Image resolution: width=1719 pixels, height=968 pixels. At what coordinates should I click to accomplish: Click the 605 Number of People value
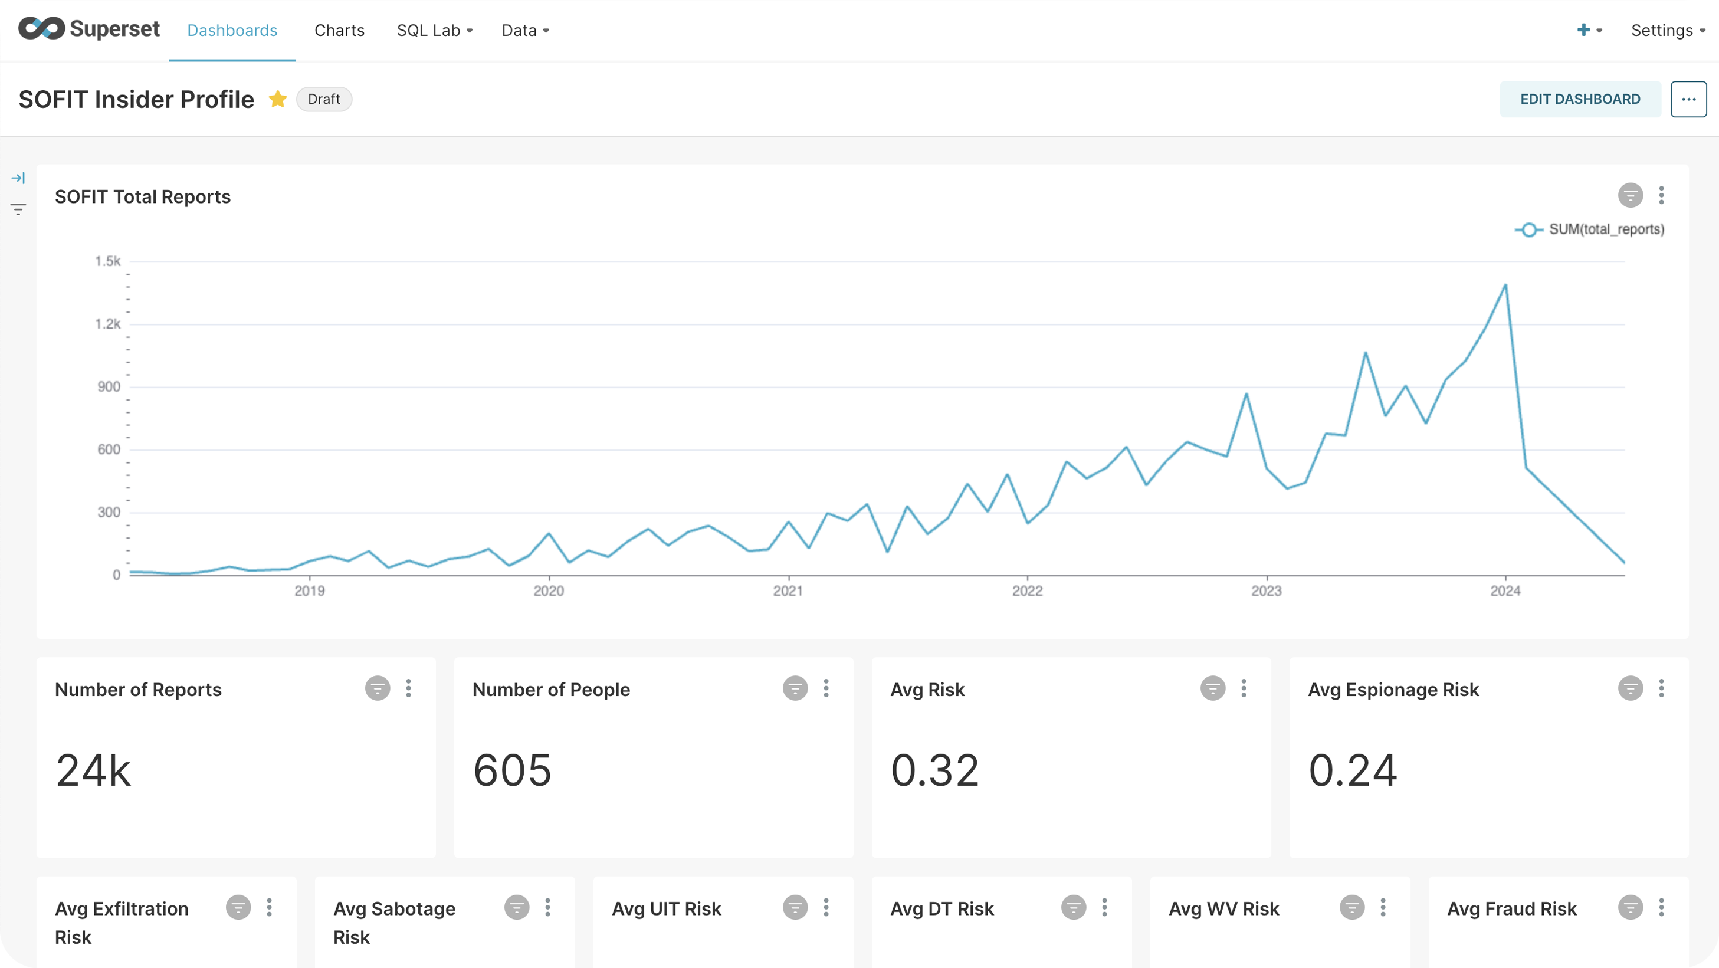(513, 770)
